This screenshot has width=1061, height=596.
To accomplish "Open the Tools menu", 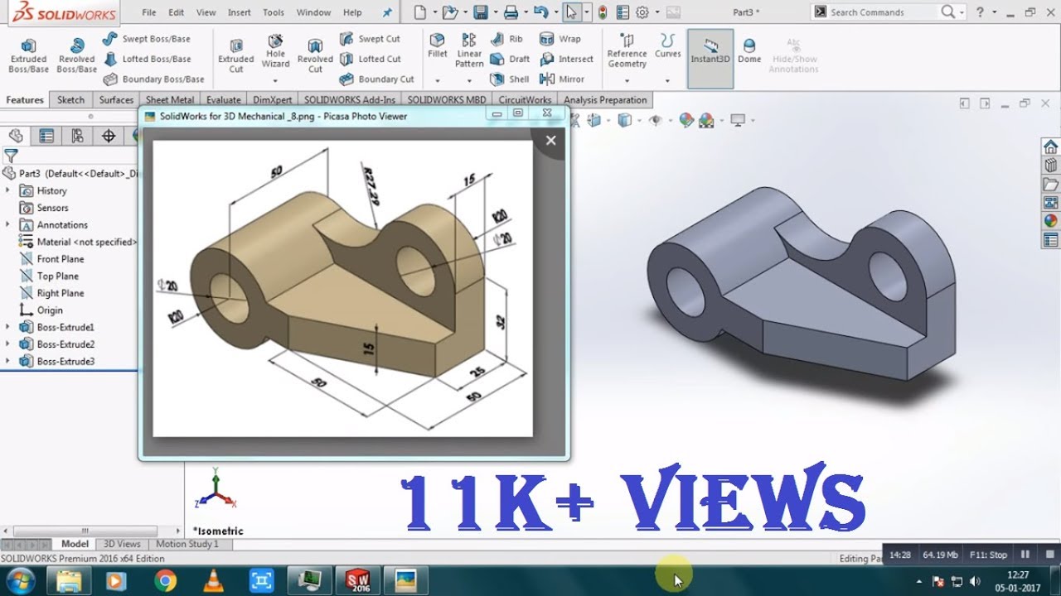I will 274,12.
